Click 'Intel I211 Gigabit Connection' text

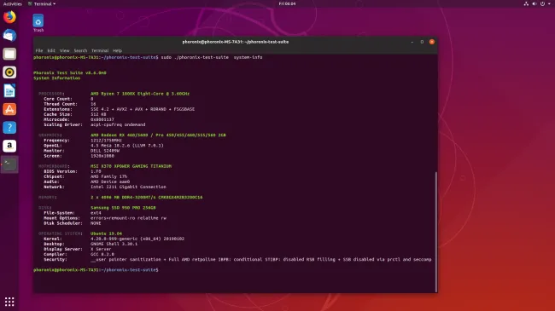pyautogui.click(x=128, y=187)
